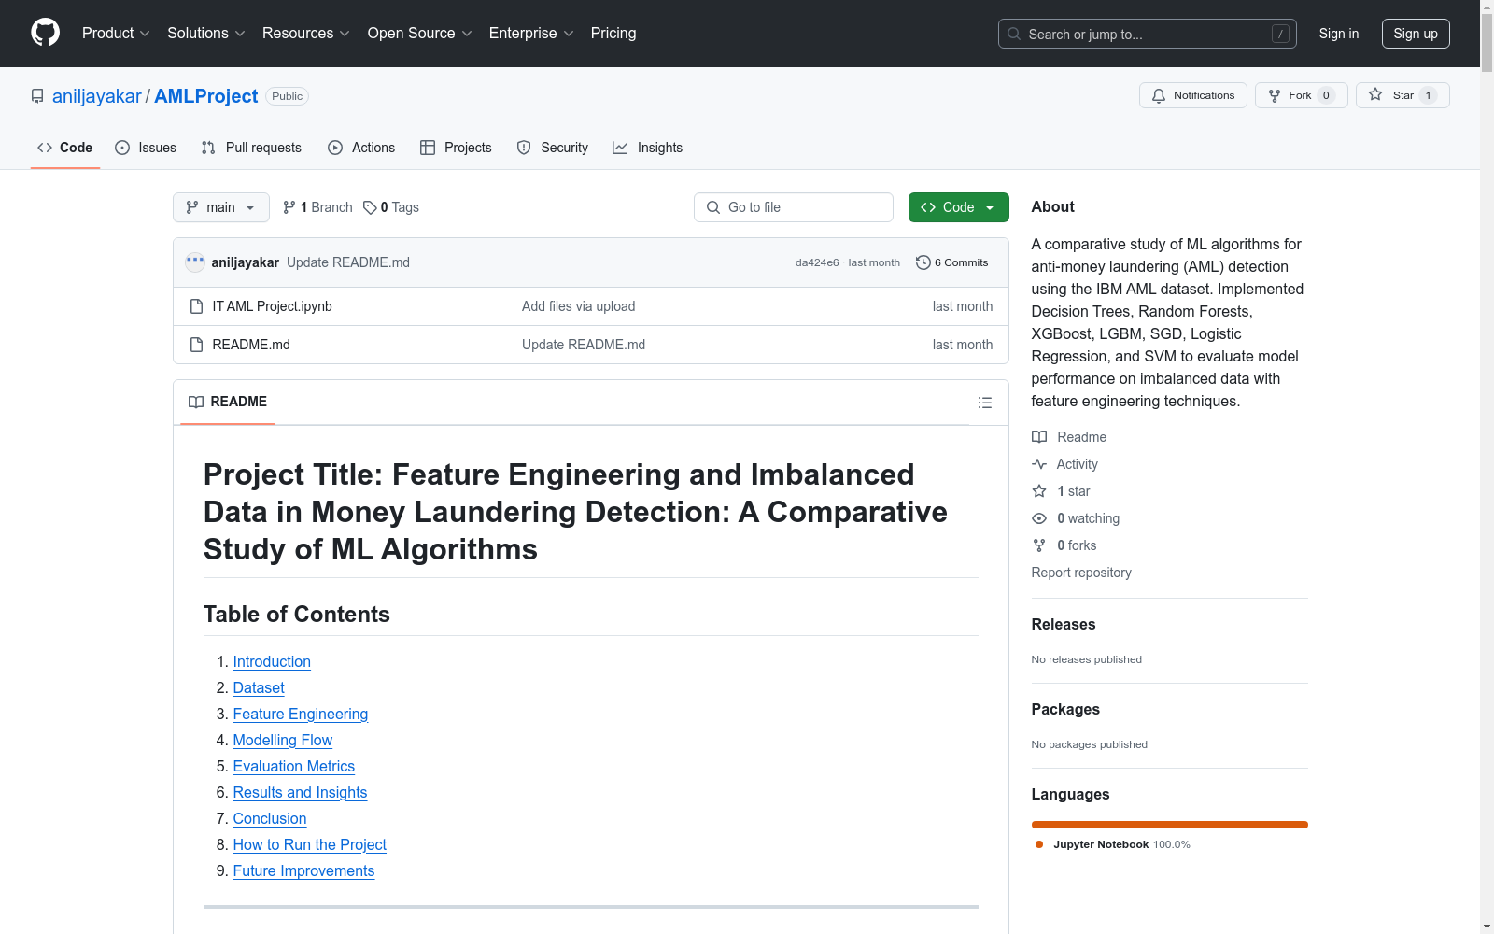Click the scrollbar up arrow

1487,7
